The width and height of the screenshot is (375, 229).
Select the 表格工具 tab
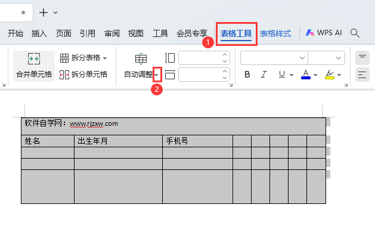point(236,33)
